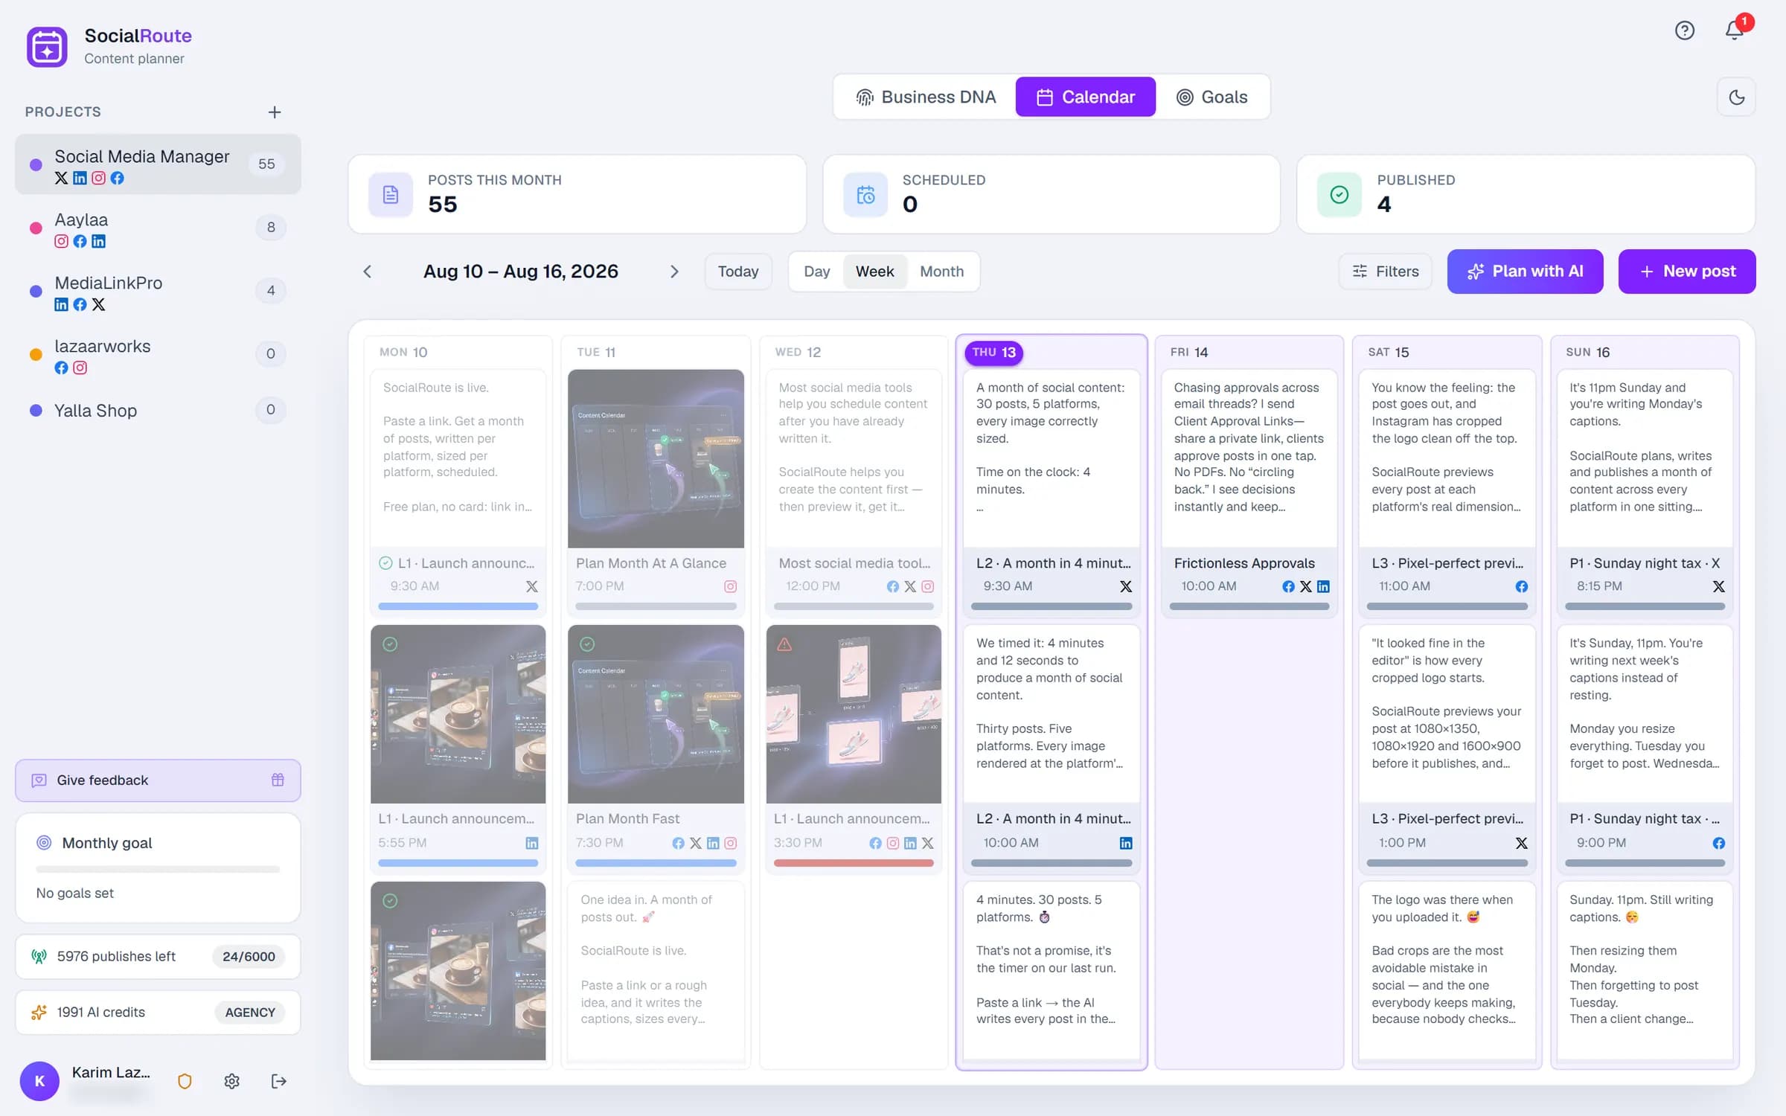Select the THU 13 day header

click(993, 353)
